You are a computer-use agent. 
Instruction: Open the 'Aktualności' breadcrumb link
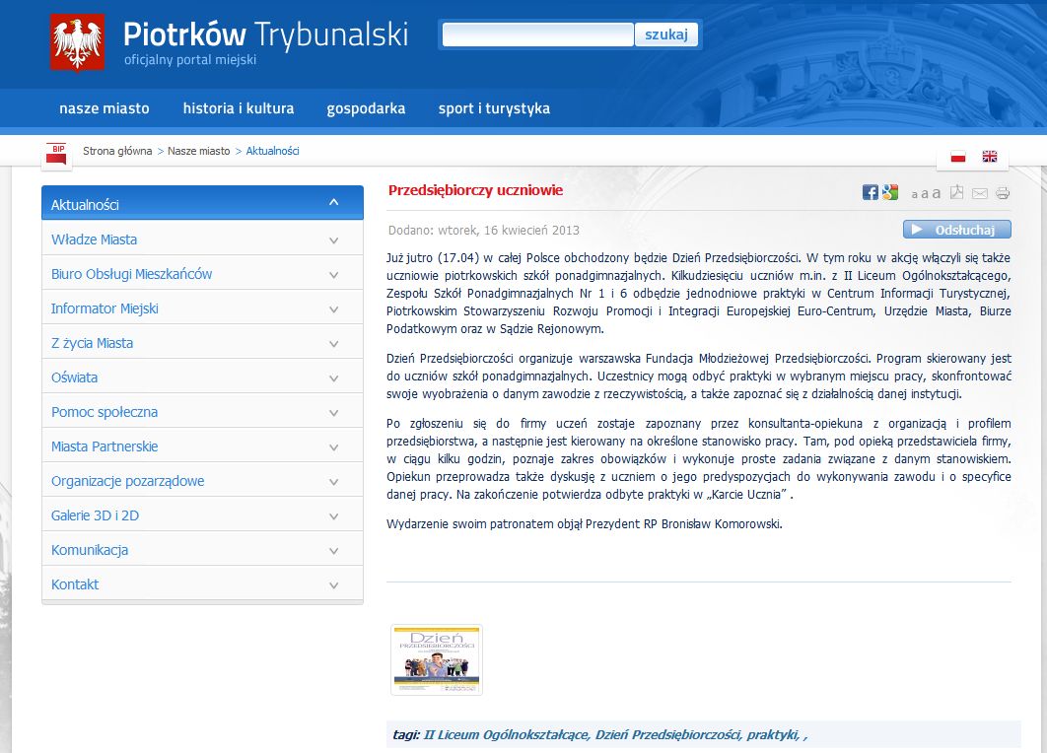[x=272, y=151]
